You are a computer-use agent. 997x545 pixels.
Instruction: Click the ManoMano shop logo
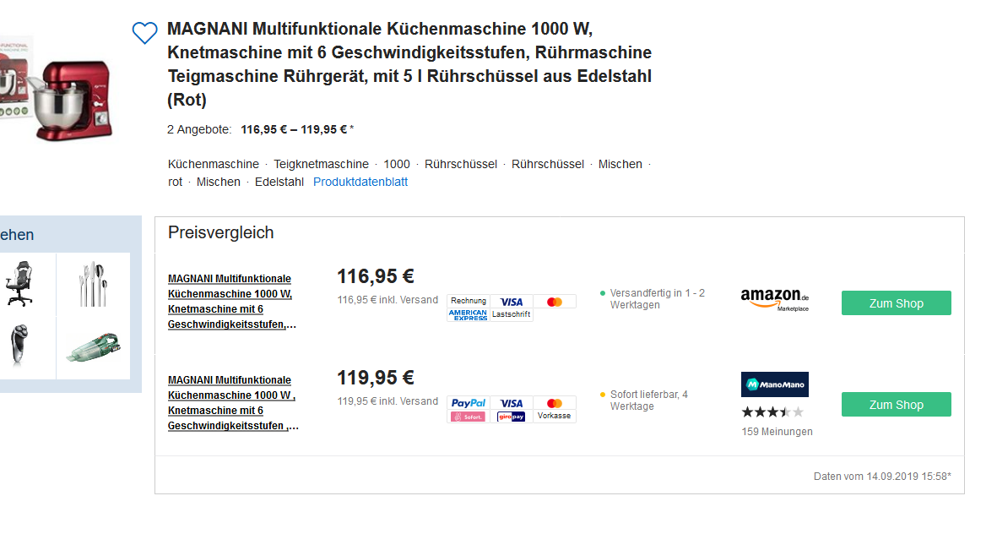coord(774,384)
